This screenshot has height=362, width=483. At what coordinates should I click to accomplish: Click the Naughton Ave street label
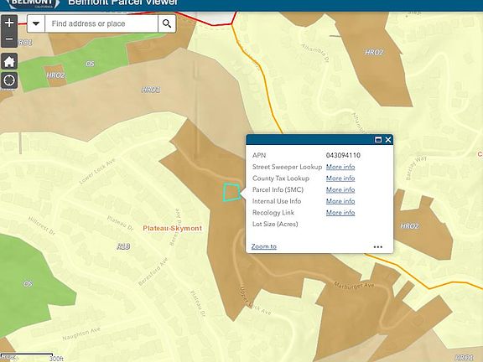(x=81, y=334)
